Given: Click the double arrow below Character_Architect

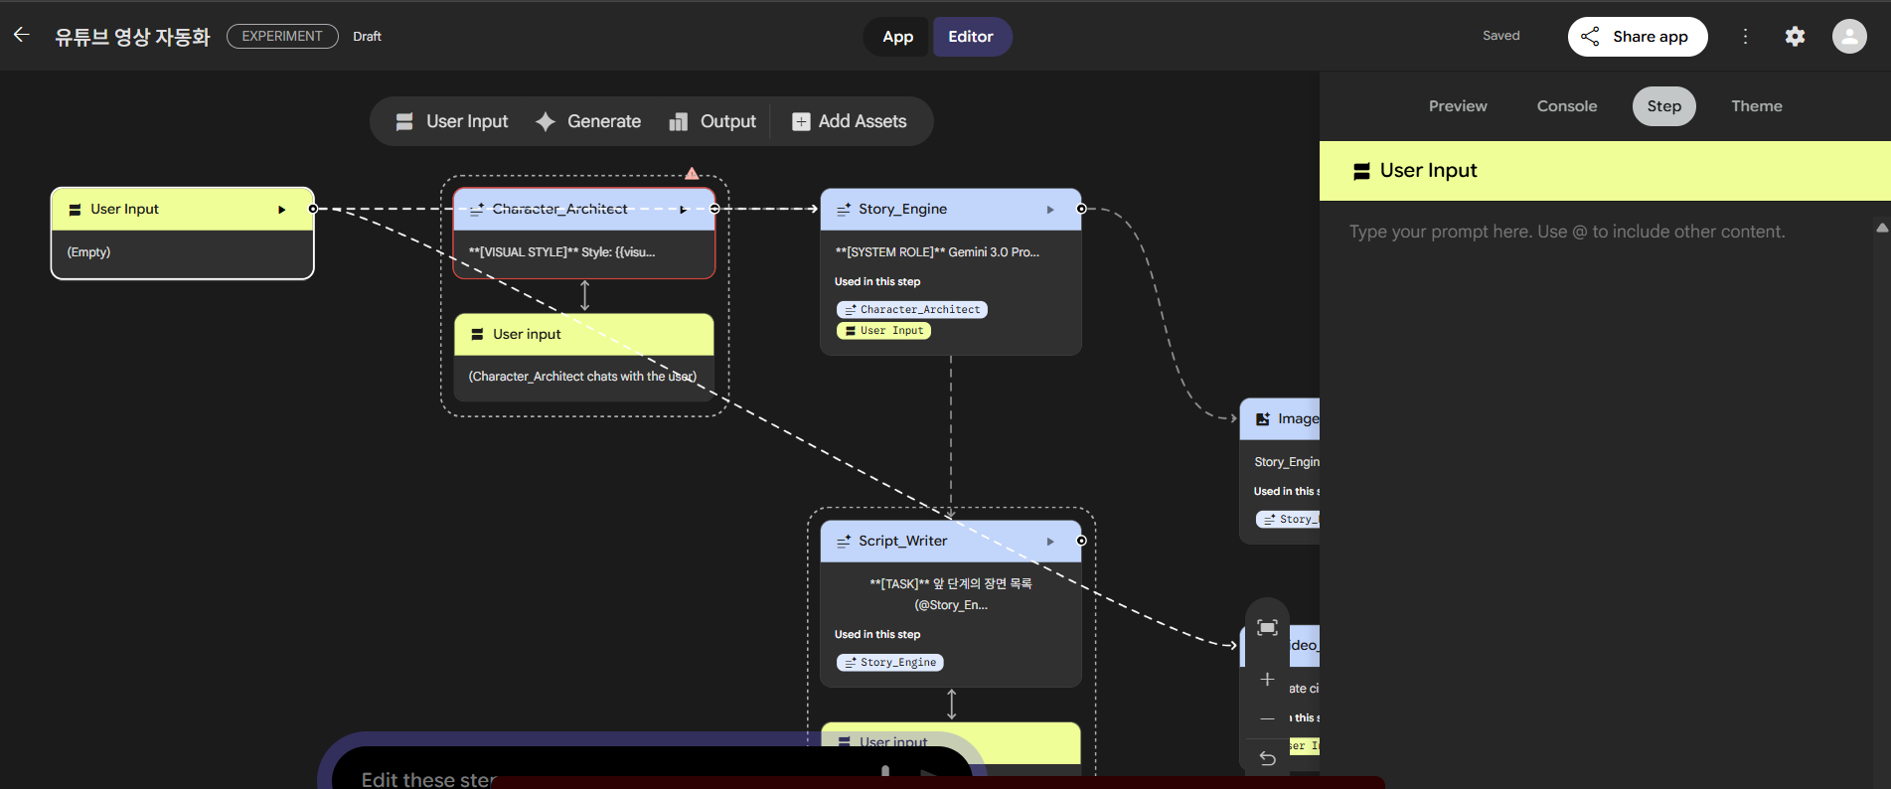Looking at the screenshot, I should coord(584,296).
